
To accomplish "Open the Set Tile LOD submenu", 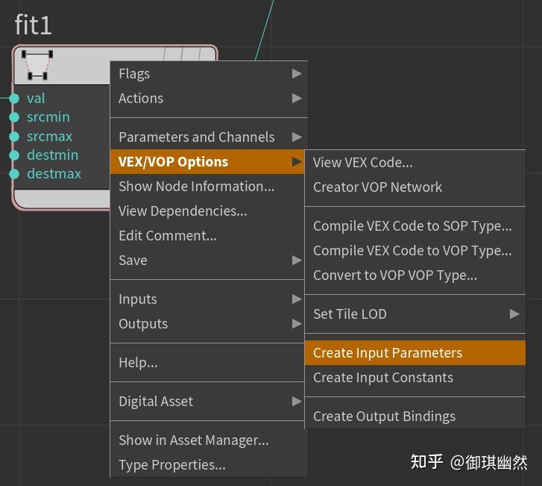I will pos(415,314).
